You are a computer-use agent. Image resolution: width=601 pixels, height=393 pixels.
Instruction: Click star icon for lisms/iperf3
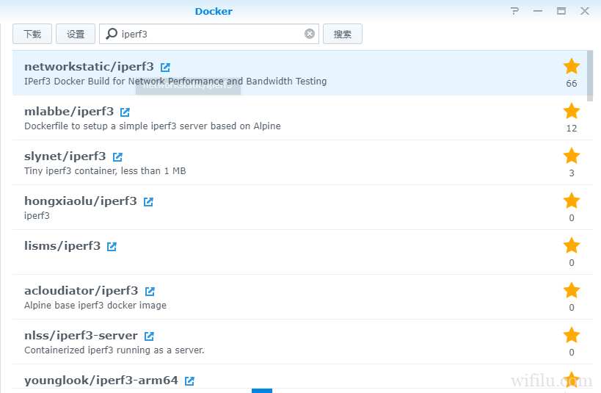coord(572,245)
